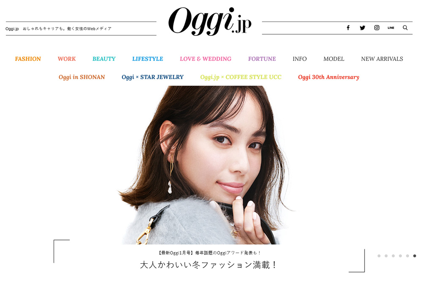
Task: Open LOVE & WEDDING section
Action: [x=206, y=59]
